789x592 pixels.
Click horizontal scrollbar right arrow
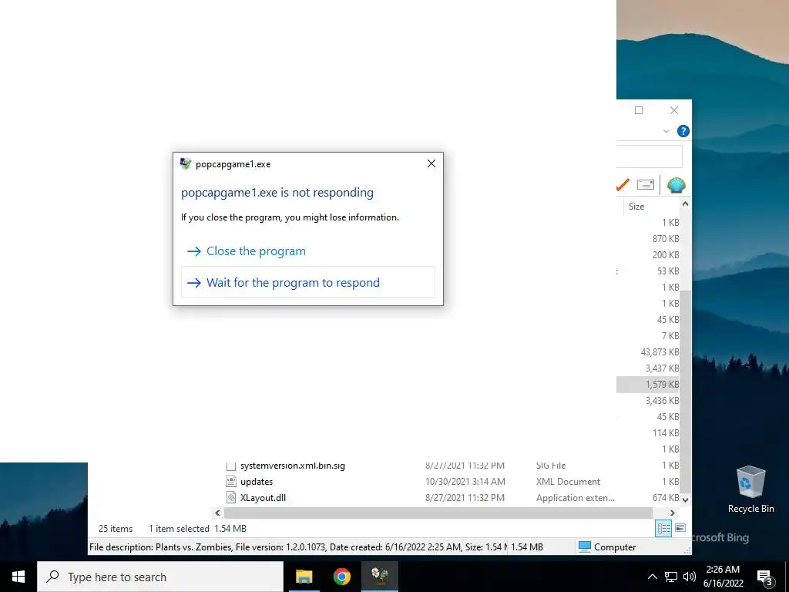click(672, 513)
